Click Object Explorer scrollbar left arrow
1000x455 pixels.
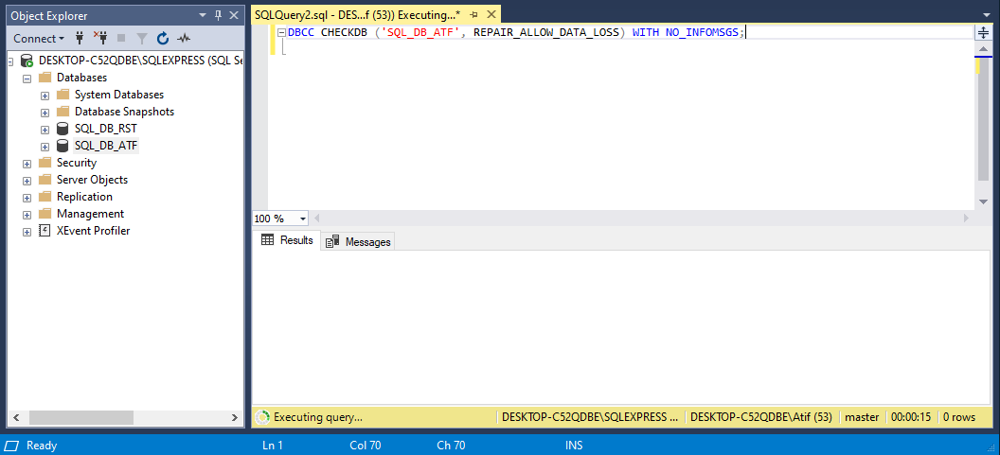pos(16,418)
